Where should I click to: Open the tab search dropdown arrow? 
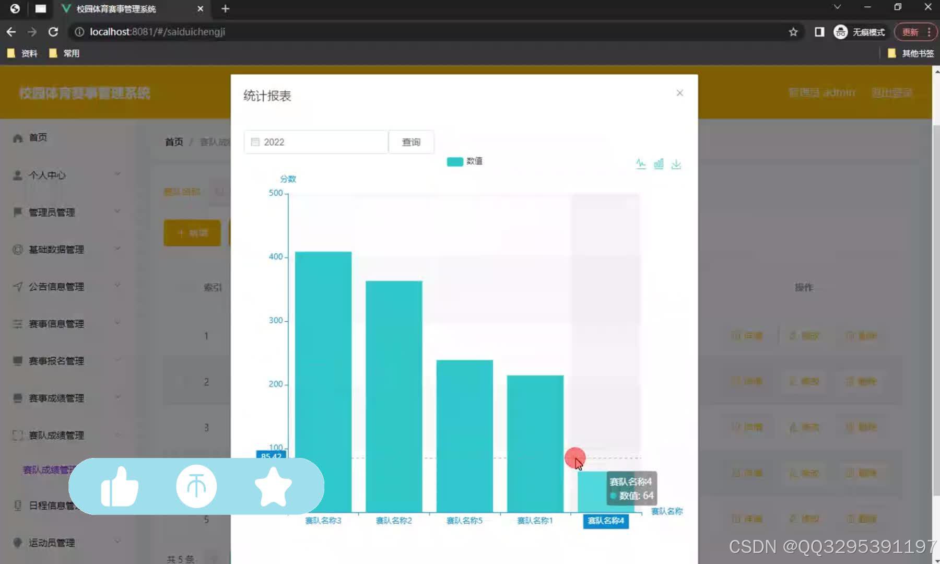pyautogui.click(x=837, y=7)
